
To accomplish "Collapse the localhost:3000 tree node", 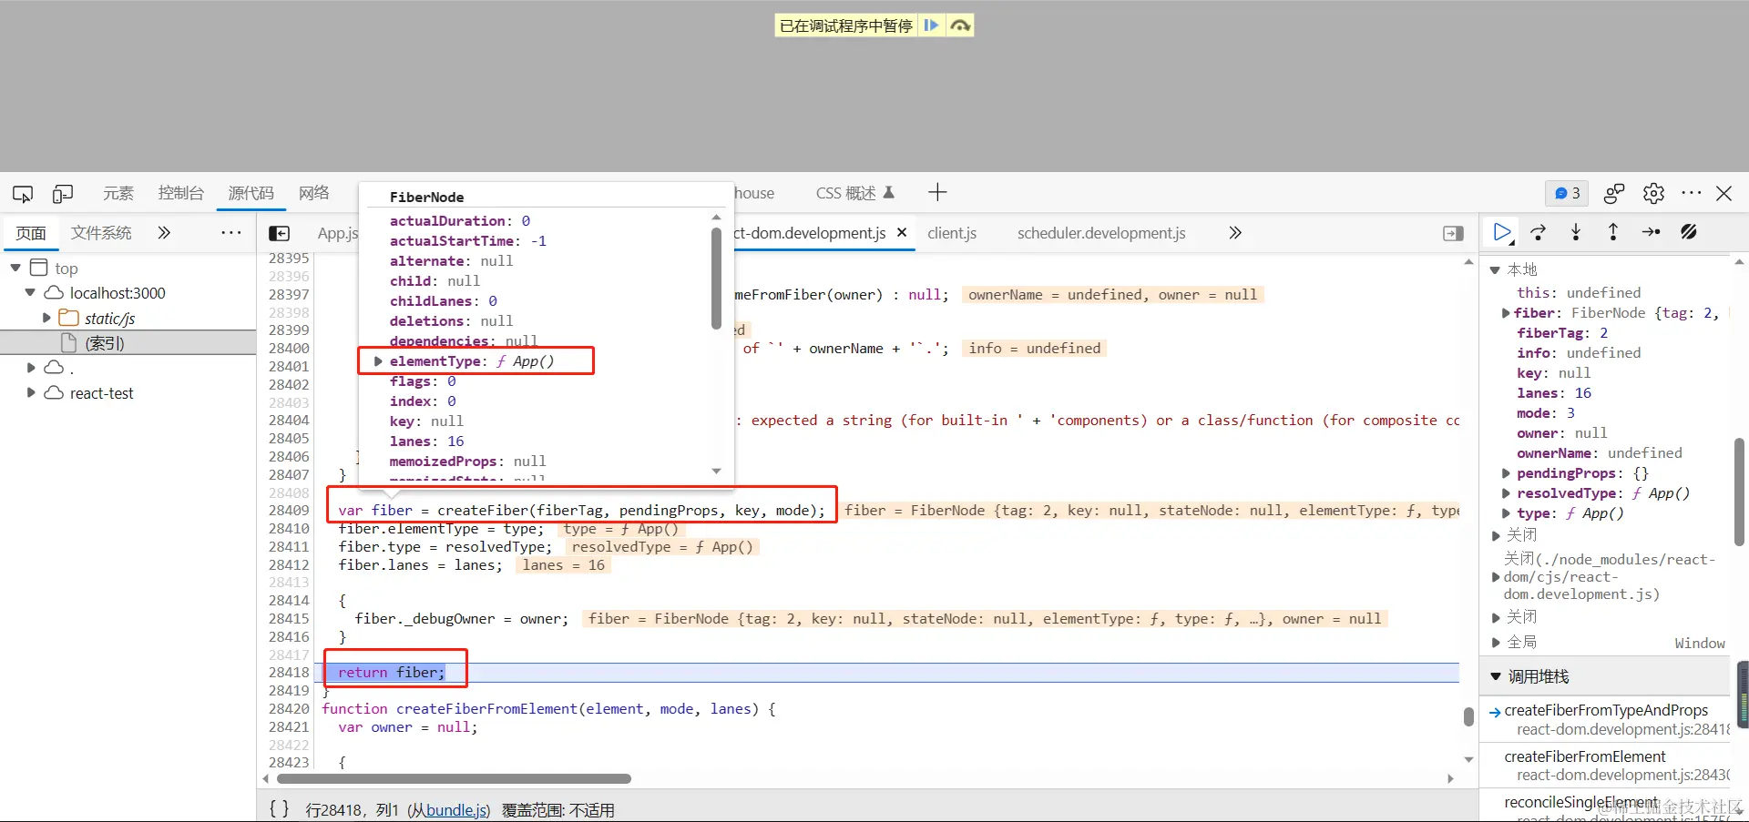I will 30,293.
